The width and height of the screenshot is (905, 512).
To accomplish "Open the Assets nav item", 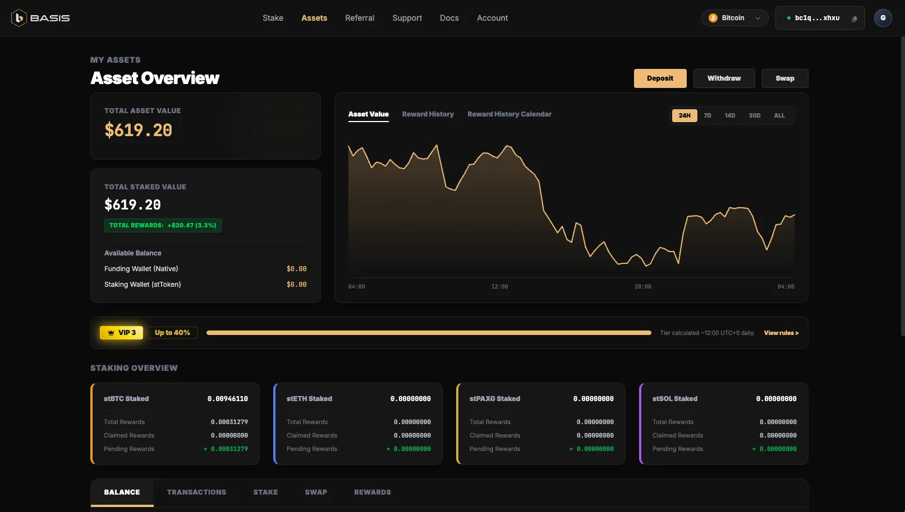I will pos(314,18).
